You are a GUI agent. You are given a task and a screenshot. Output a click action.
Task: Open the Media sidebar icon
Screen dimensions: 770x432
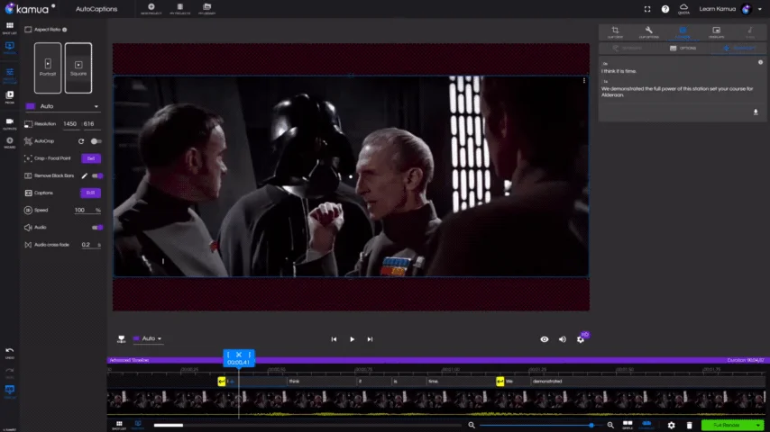(9, 96)
